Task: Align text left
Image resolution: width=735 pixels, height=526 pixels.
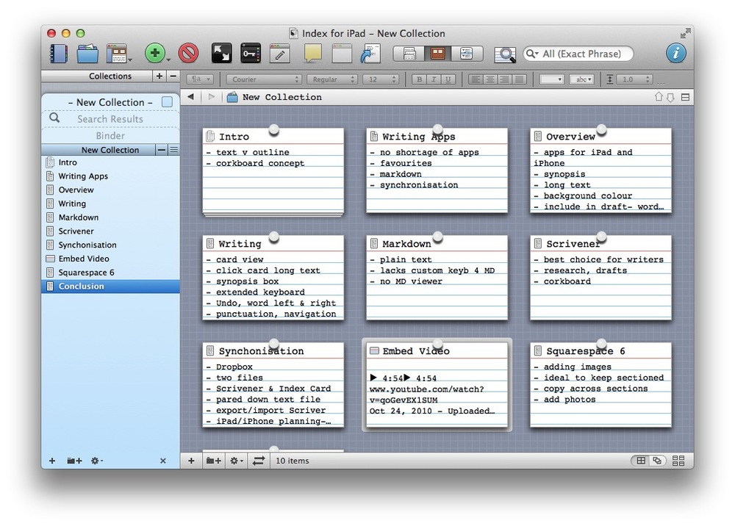Action: click(476, 79)
